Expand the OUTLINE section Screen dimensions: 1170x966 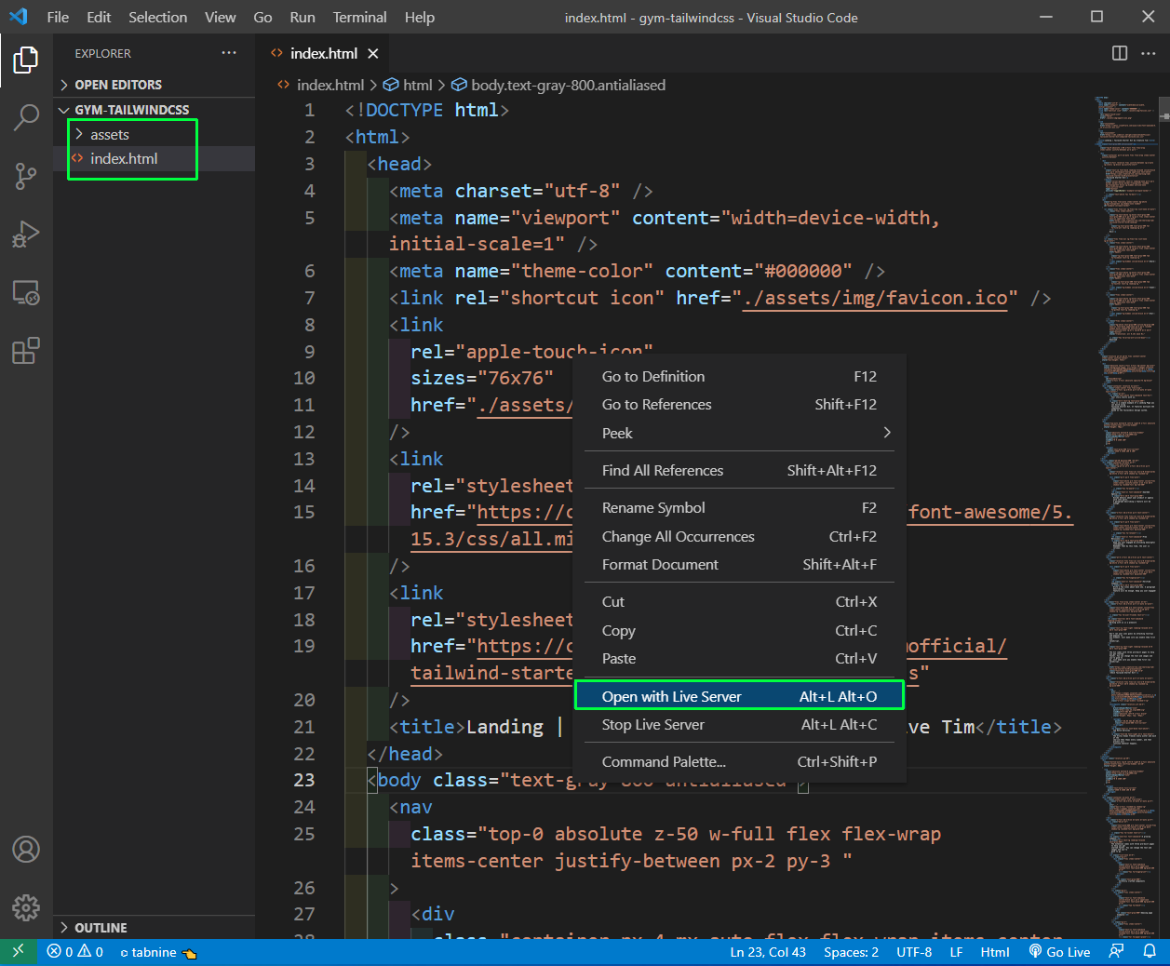coord(154,928)
